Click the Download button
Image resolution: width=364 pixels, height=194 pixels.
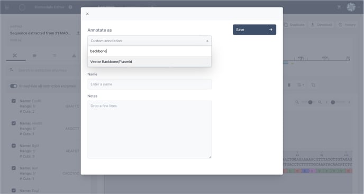click(322, 25)
